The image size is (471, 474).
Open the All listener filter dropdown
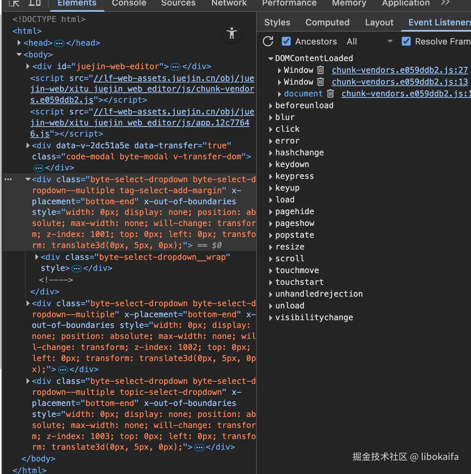point(369,42)
